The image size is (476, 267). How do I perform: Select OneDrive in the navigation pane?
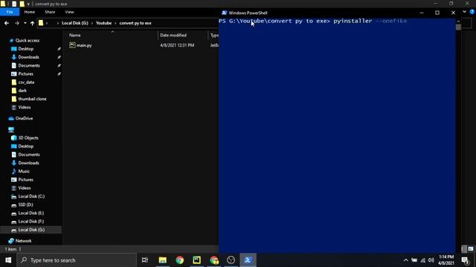pyautogui.click(x=24, y=119)
